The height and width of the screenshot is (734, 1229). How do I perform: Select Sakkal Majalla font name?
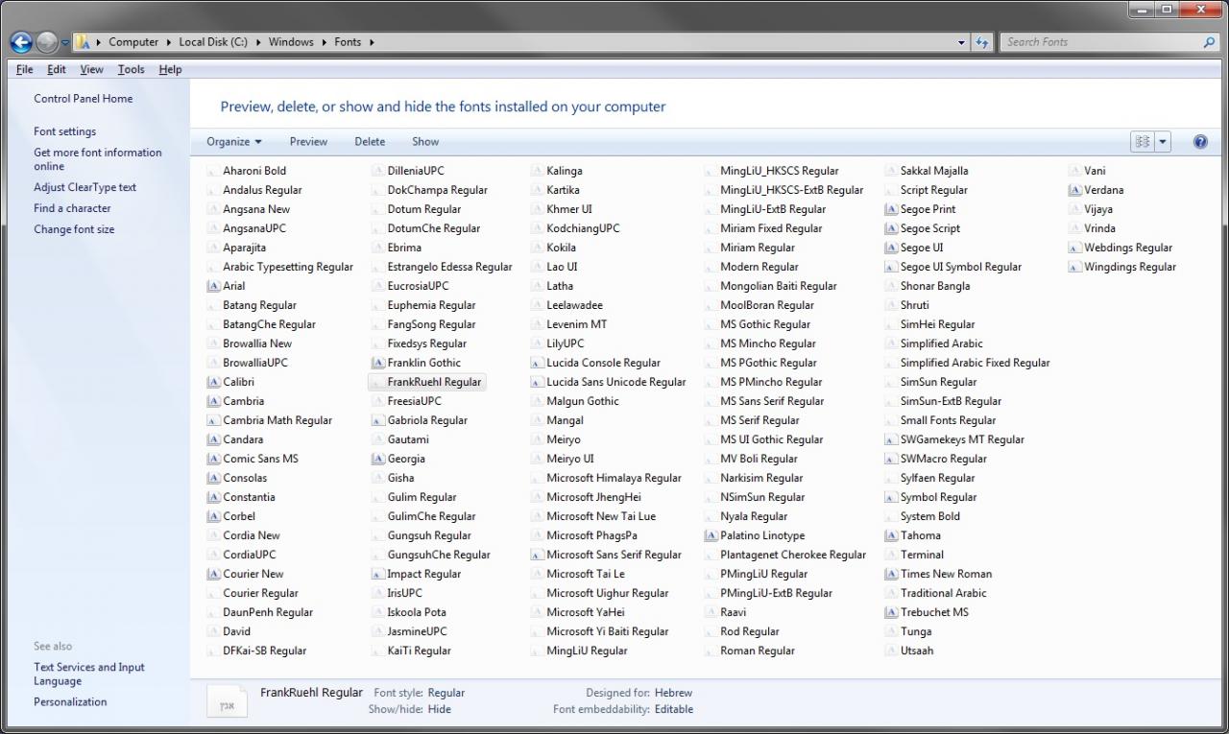tap(934, 171)
